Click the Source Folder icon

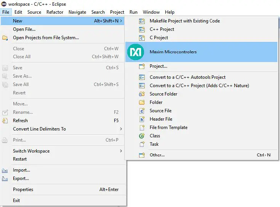tap(142, 94)
